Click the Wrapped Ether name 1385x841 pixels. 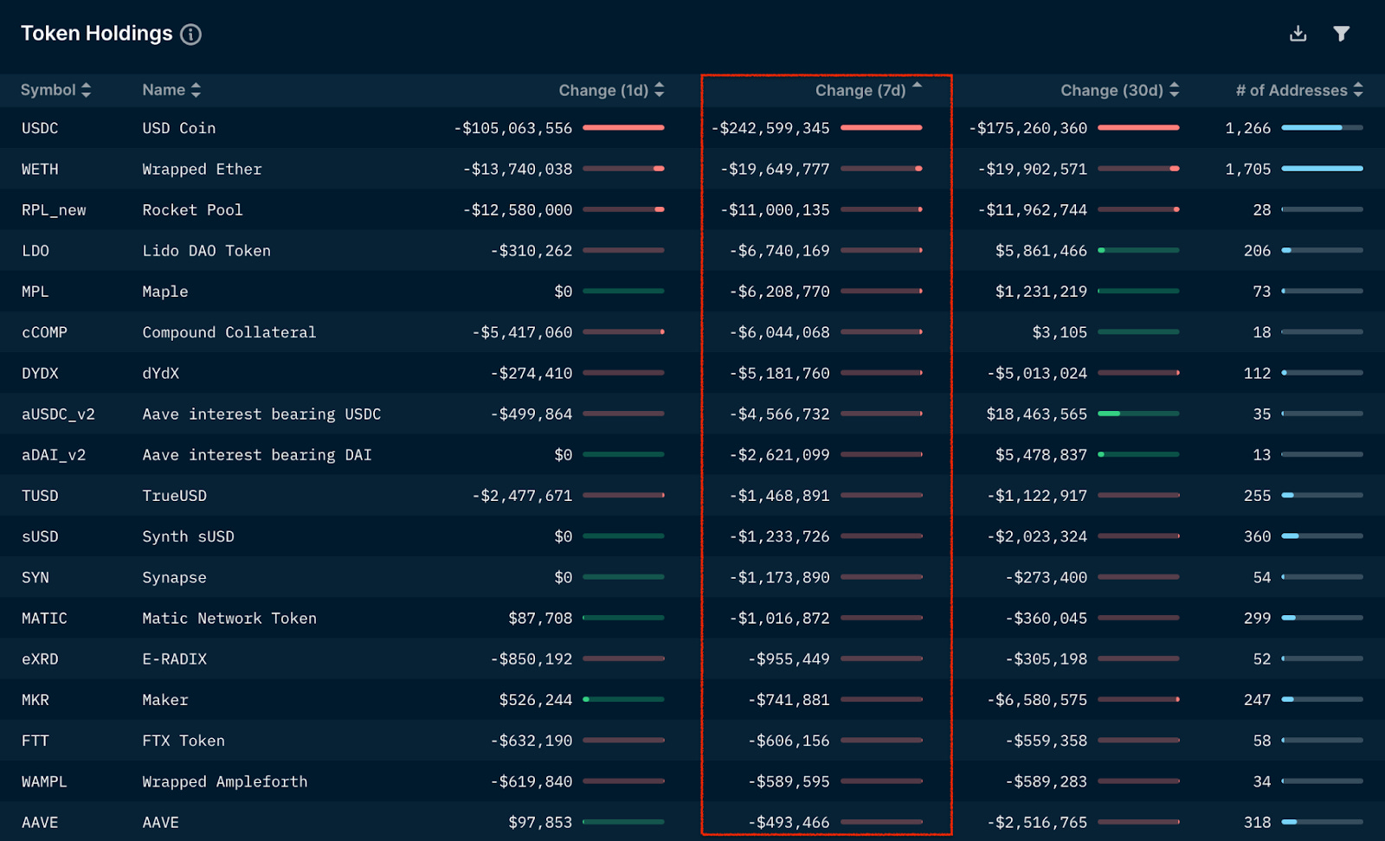click(202, 169)
